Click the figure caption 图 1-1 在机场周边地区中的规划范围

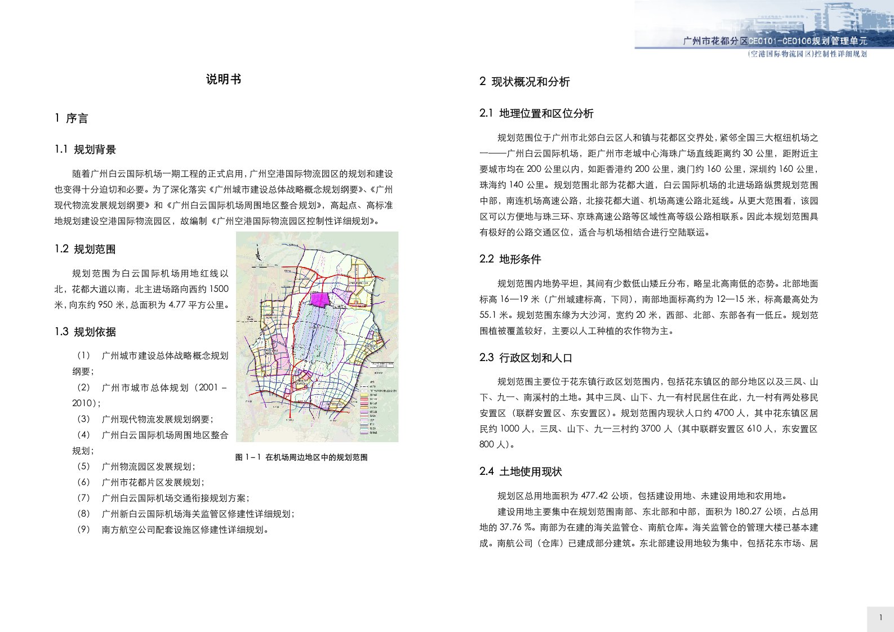pyautogui.click(x=301, y=457)
